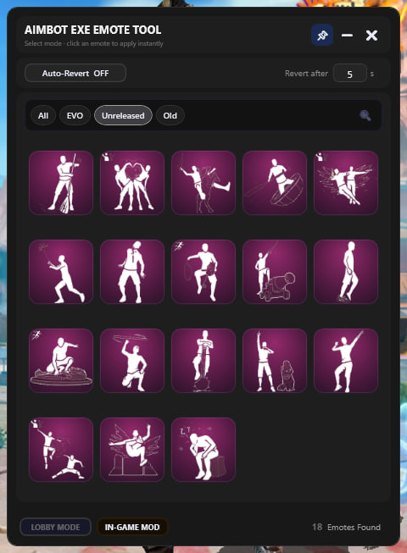Minimize the emote tool window
Screen dimensions: 407x553
tap(347, 35)
